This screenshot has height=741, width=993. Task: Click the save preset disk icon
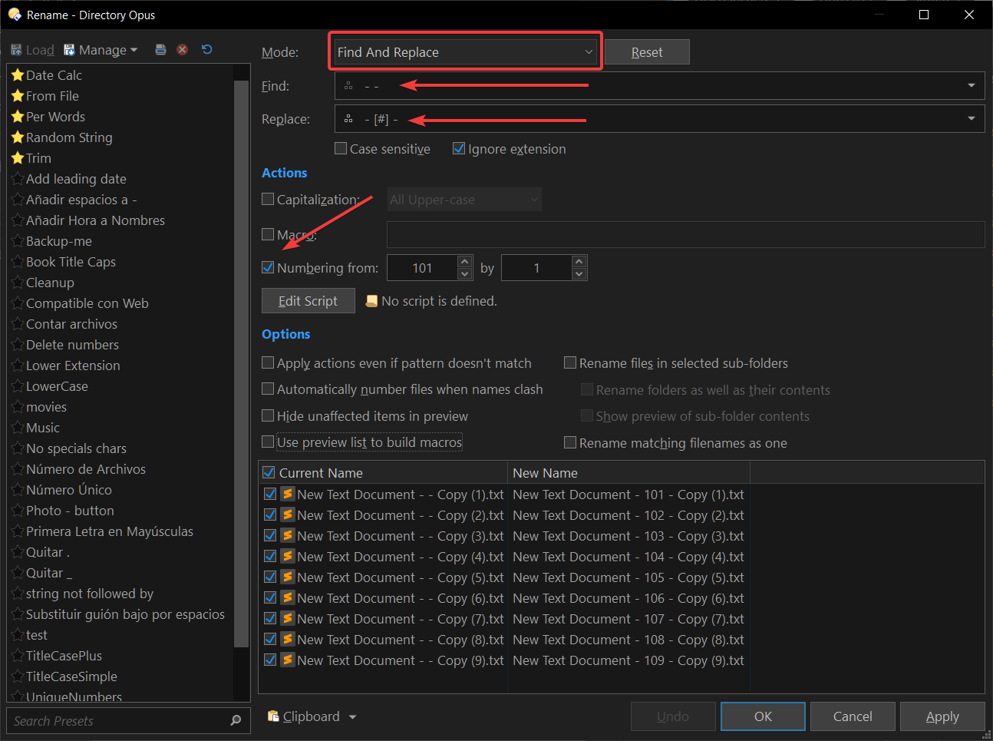click(160, 50)
